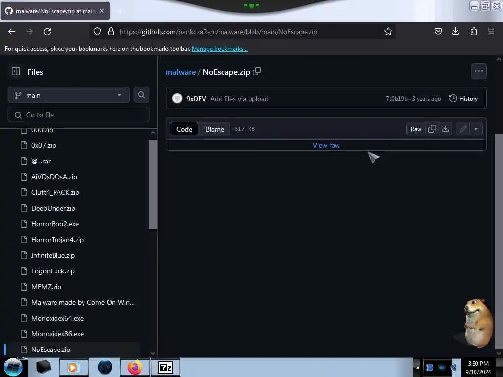This screenshot has width=503, height=377.
Task: Click the Go to file search field
Action: (x=79, y=115)
